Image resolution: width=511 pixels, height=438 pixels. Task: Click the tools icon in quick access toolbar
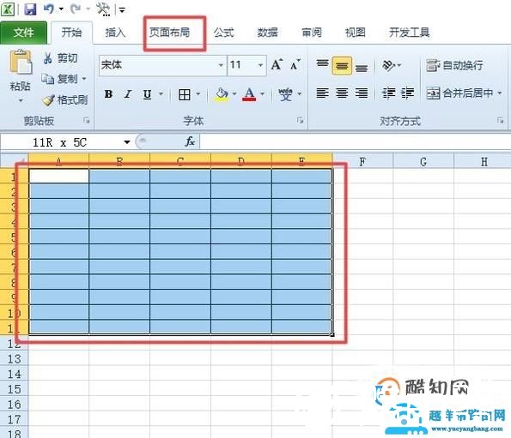(x=103, y=9)
